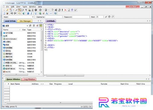The image size is (153, 110).
Task: Open the New document dropdown arrow
Action: coord(14,10)
